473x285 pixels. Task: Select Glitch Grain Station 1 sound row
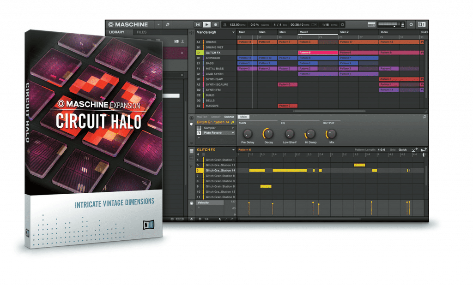pyautogui.click(x=216, y=160)
